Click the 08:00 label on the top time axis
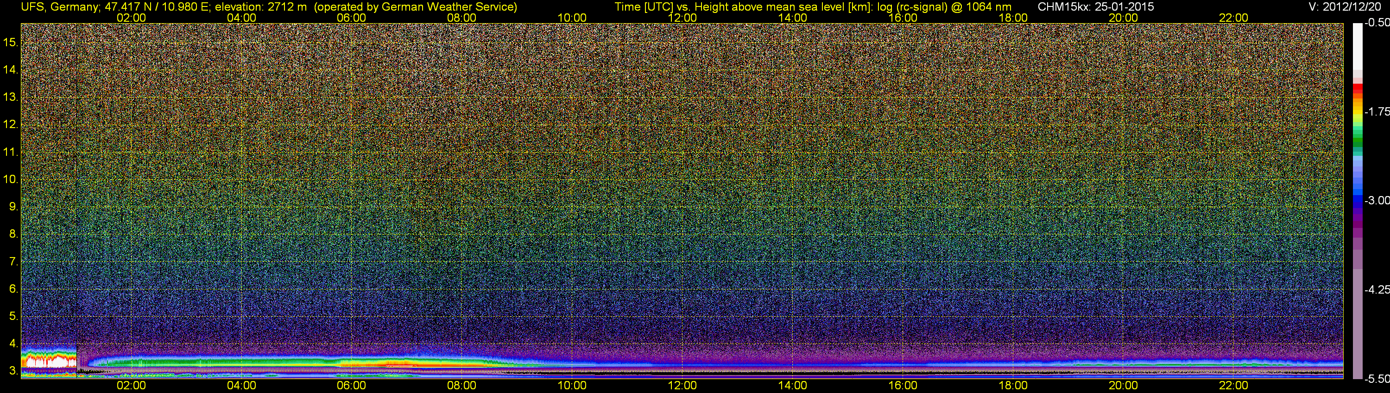The image size is (1390, 393). (x=462, y=18)
